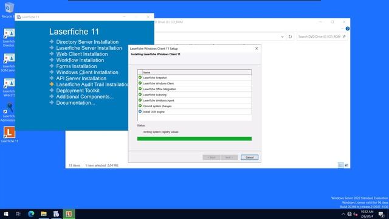Open File Explorer from the taskbar
389x219 pixels.
tap(44, 214)
